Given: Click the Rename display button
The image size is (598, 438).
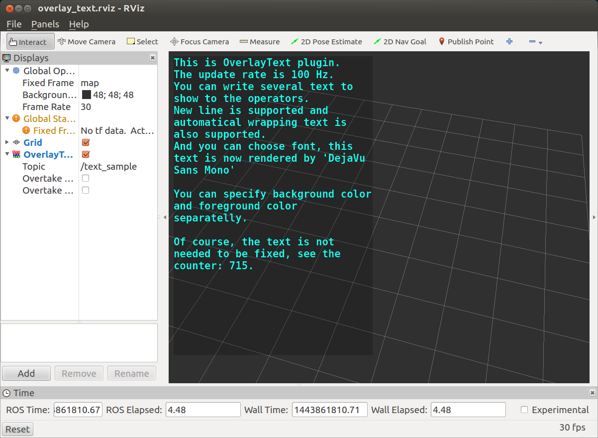Looking at the screenshot, I should (x=132, y=373).
